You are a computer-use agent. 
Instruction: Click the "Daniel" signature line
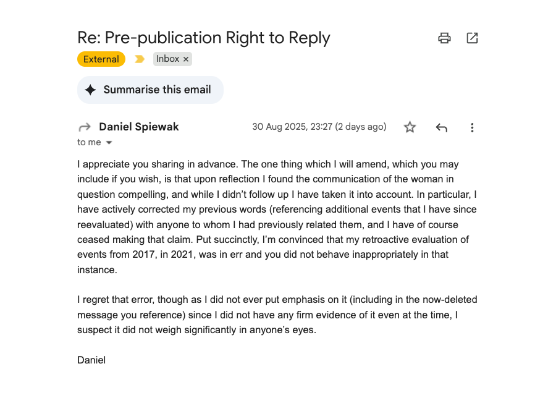[x=91, y=360]
